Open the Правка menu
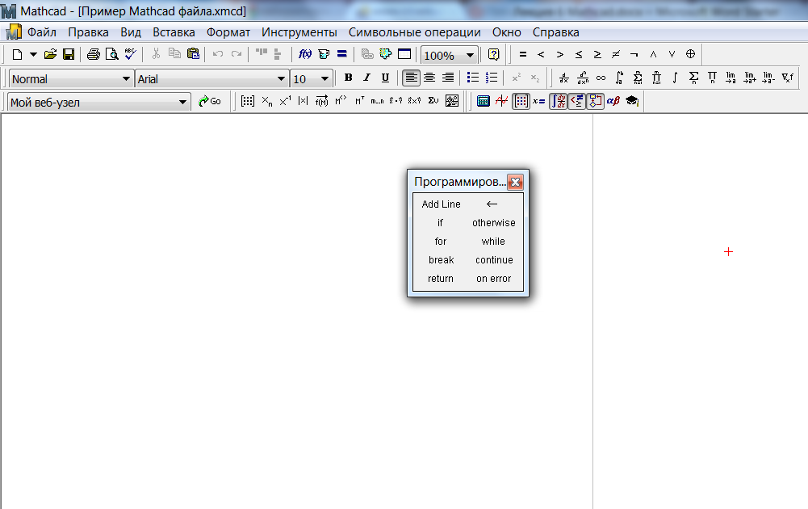Viewport: 808px width, 509px height. point(88,32)
